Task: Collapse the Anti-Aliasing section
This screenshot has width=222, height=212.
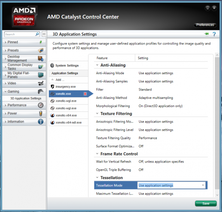Action: coord(97,65)
